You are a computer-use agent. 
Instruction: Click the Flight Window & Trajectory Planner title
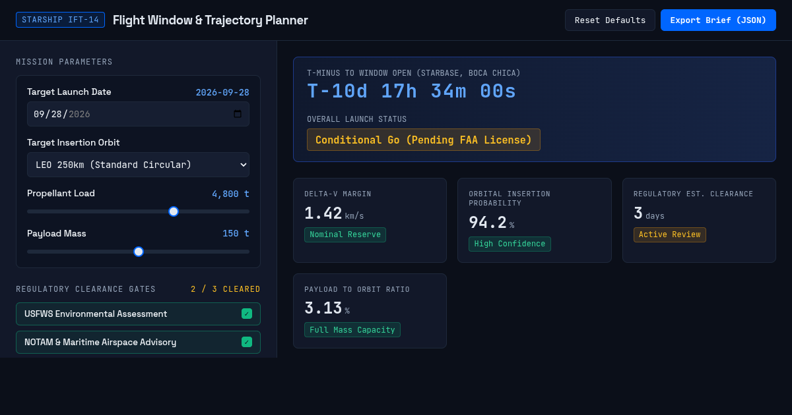[211, 20]
